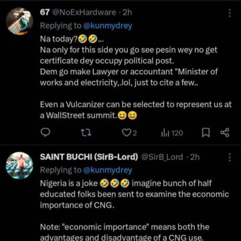Screen dimensions: 241x241
Task: Open display name SAINT BUCHI (SirB-Lord)
Action: point(89,157)
